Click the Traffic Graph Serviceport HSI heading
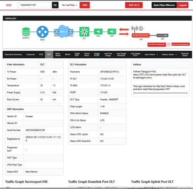The height and width of the screenshot is (189, 193). (x=26, y=182)
